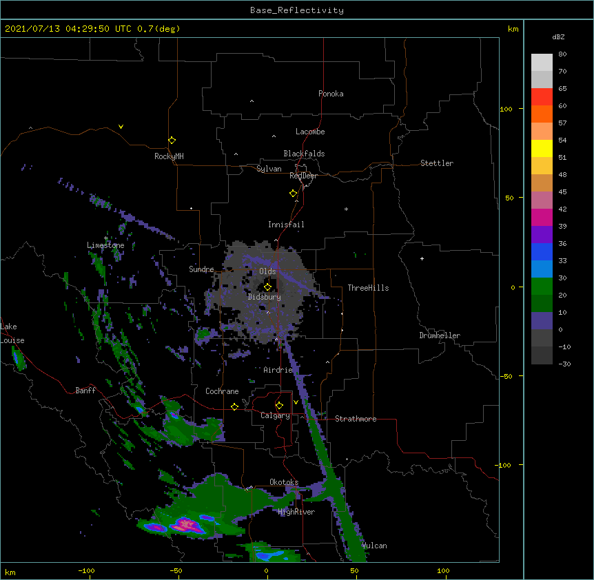Screen dimensions: 594x580
Task: Click the Olds town label
Action: point(267,271)
